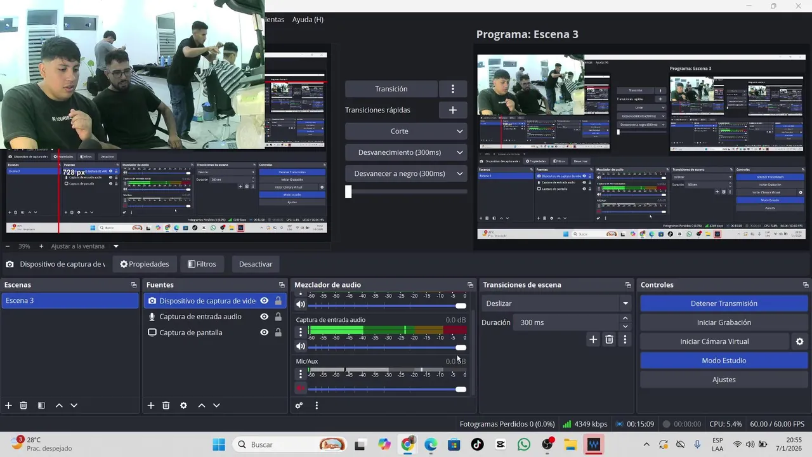This screenshot has height=457, width=812.
Task: Open Ajustar a la ventana scaling dropdown
Action: tap(116, 246)
